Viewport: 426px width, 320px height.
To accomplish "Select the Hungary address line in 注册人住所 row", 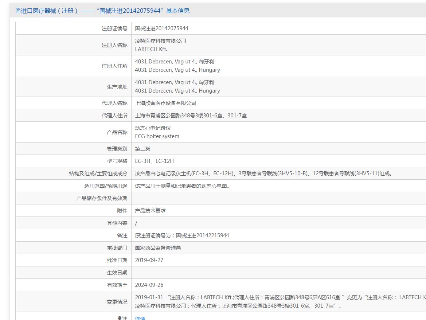I will pyautogui.click(x=177, y=70).
